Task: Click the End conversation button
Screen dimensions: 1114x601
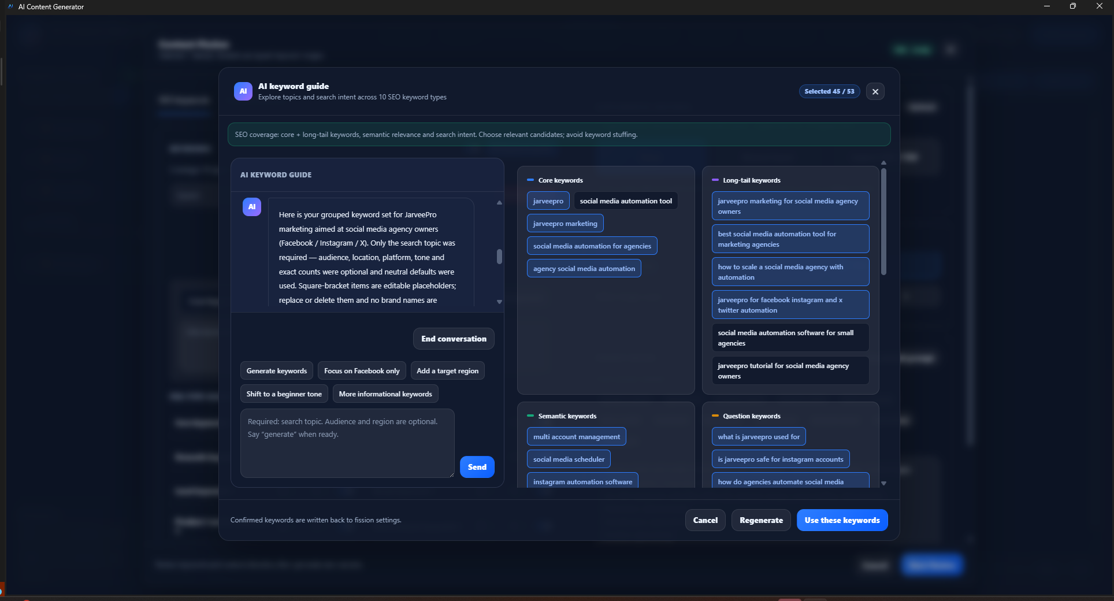Action: pyautogui.click(x=454, y=339)
